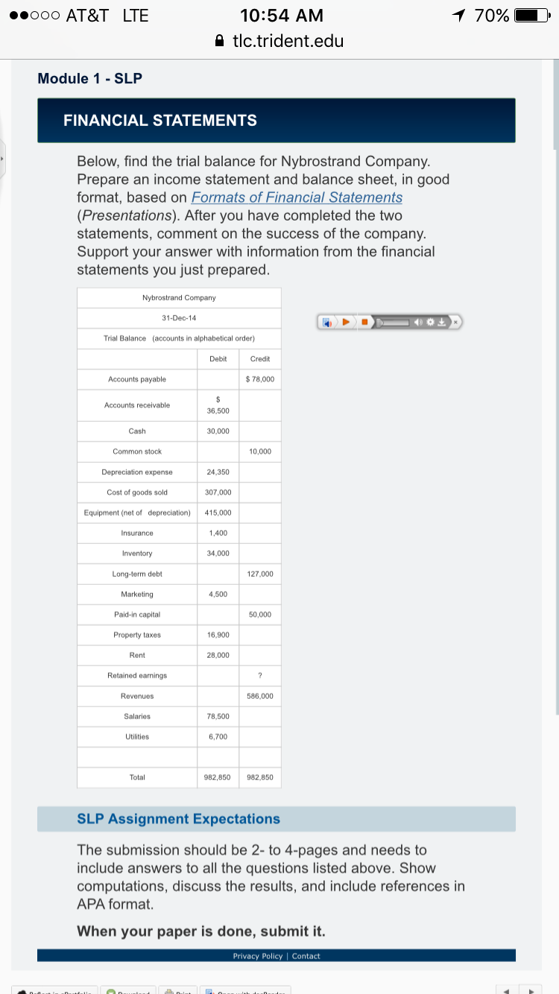This screenshot has height=994, width=559.
Task: Click the speaker volume icon
Action: (x=418, y=323)
